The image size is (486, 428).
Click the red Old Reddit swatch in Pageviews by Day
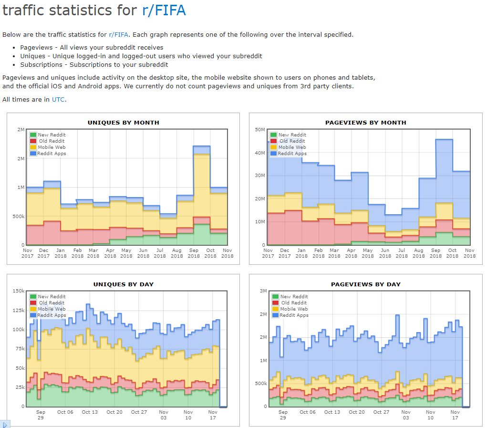pos(275,303)
